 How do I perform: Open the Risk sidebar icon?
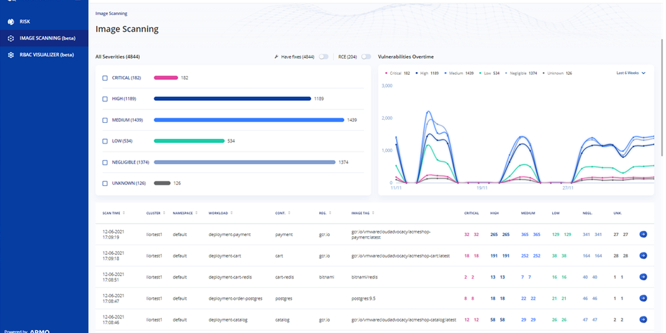pyautogui.click(x=10, y=21)
